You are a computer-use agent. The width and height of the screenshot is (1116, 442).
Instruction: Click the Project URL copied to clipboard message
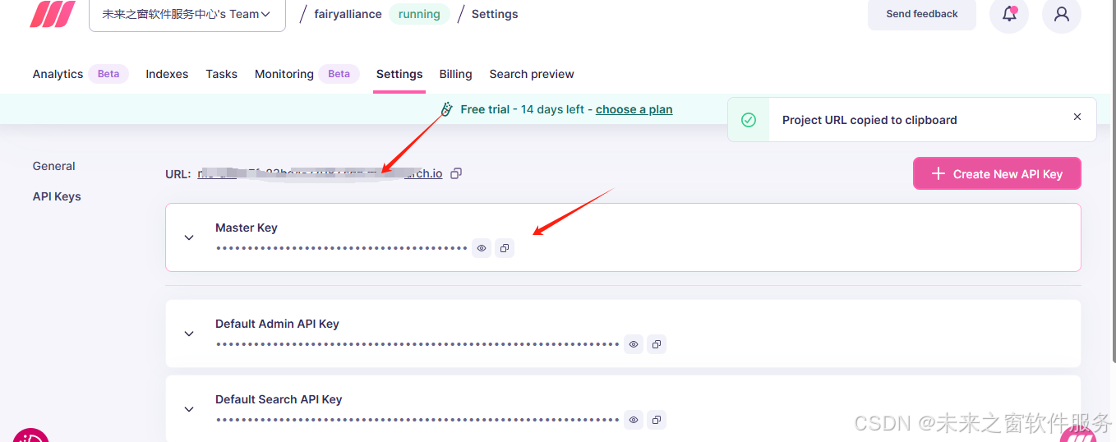pos(869,120)
